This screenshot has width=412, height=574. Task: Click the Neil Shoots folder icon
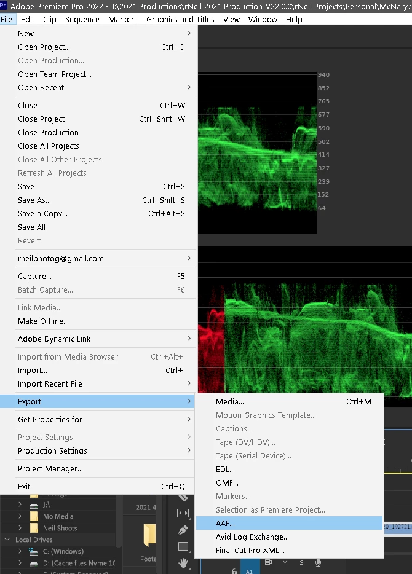(x=34, y=528)
